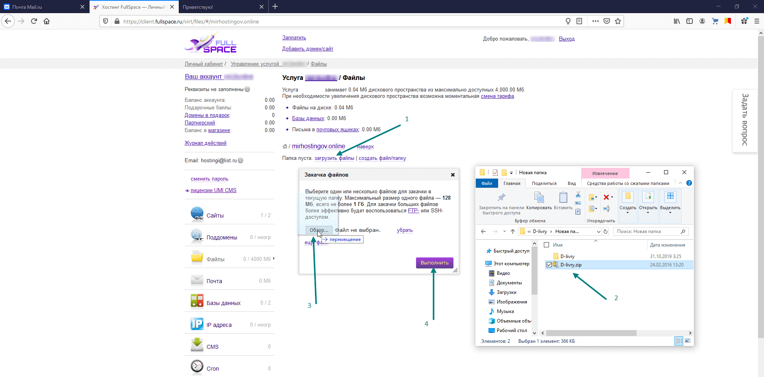Image resolution: width=764 pixels, height=377 pixels.
Task: Click the Сайты globe icon in sidebar
Action: [197, 214]
